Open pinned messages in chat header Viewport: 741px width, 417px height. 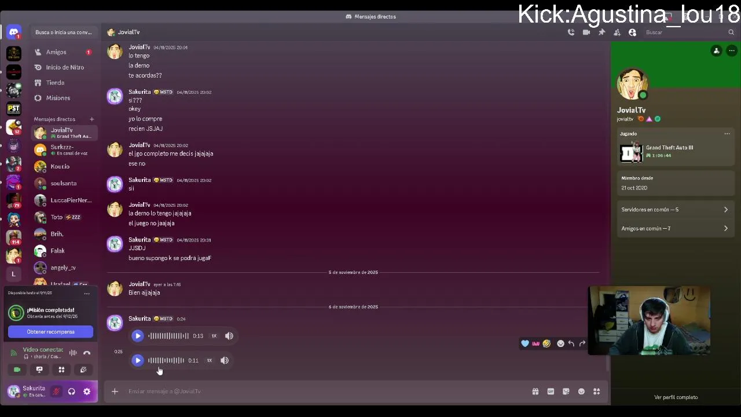(x=601, y=32)
